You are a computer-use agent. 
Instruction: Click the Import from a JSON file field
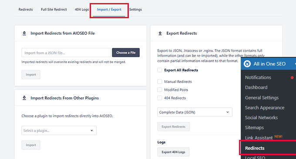[66, 53]
